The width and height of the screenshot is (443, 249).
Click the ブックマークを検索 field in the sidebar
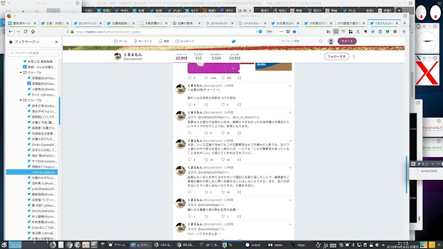33,53
